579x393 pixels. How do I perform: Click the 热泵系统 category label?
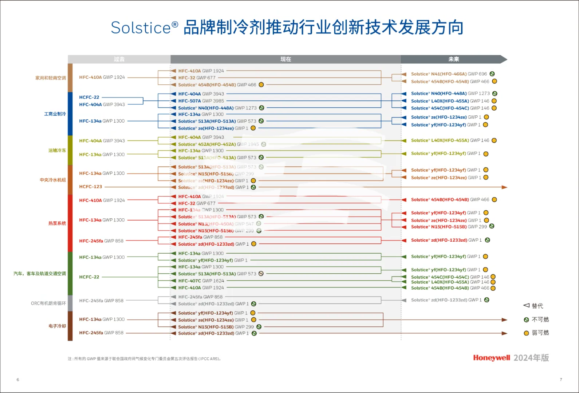click(57, 223)
